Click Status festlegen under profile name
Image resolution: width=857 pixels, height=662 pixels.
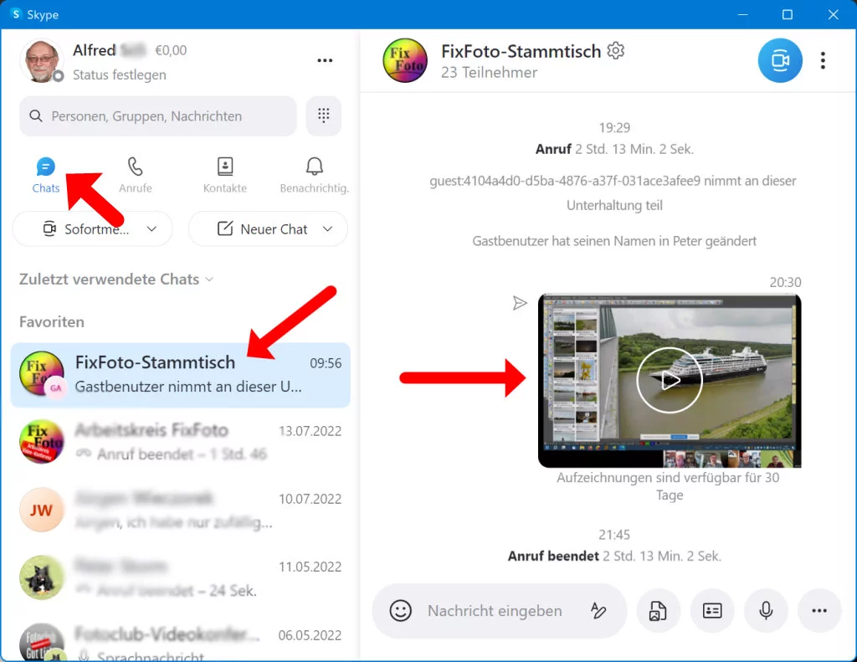point(119,75)
